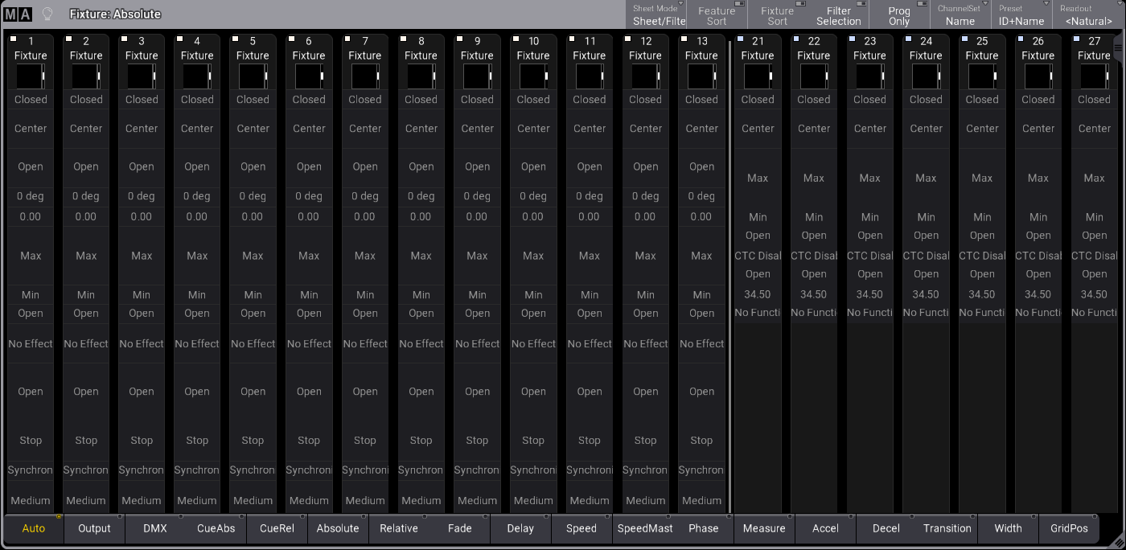Select the Fade layer tab
Viewport: 1126px width, 550px height.
tap(459, 528)
